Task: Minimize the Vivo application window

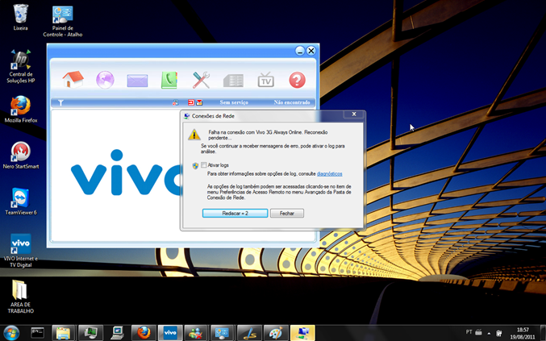Action: (300, 51)
